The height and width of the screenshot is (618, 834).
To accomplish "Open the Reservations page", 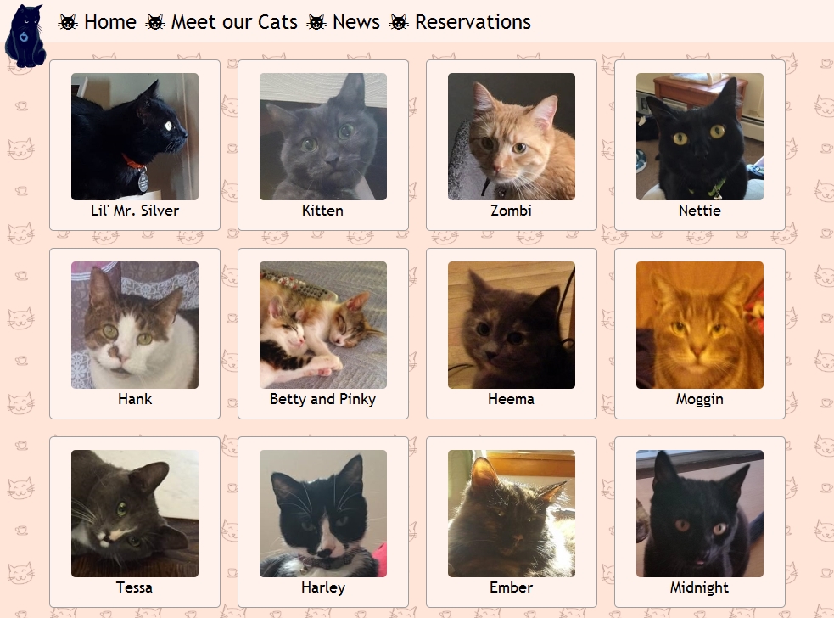I will tap(473, 22).
